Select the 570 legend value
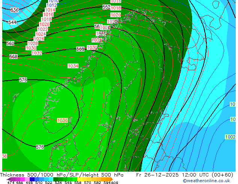 pyautogui.click(x=87, y=182)
